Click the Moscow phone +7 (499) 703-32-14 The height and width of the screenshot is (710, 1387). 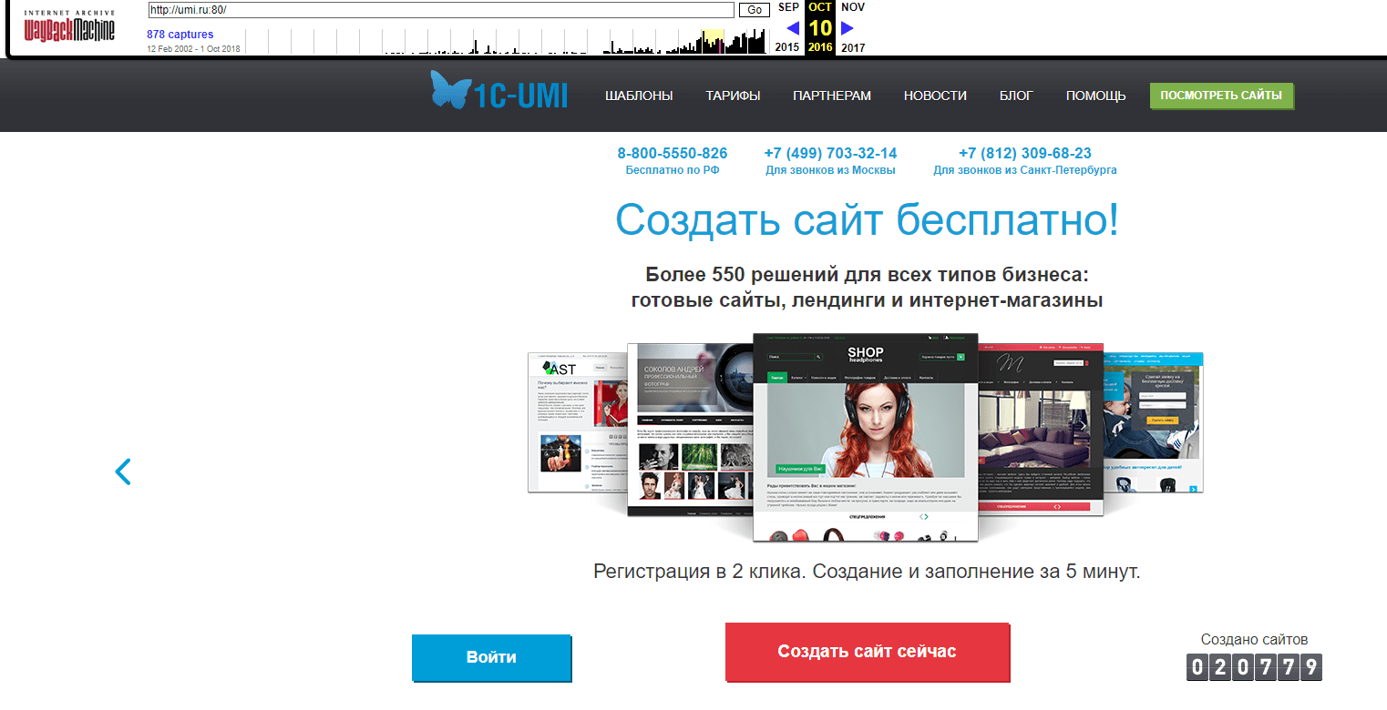pos(830,153)
